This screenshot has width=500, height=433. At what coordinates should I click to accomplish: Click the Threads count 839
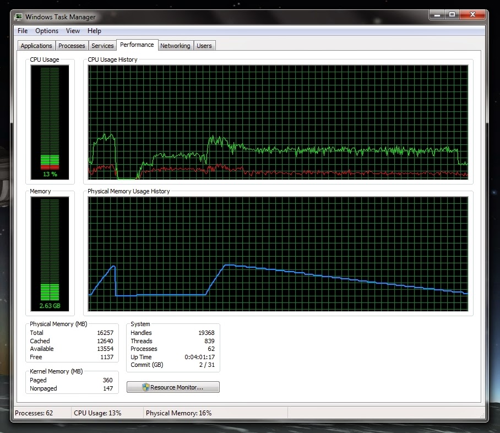click(209, 341)
